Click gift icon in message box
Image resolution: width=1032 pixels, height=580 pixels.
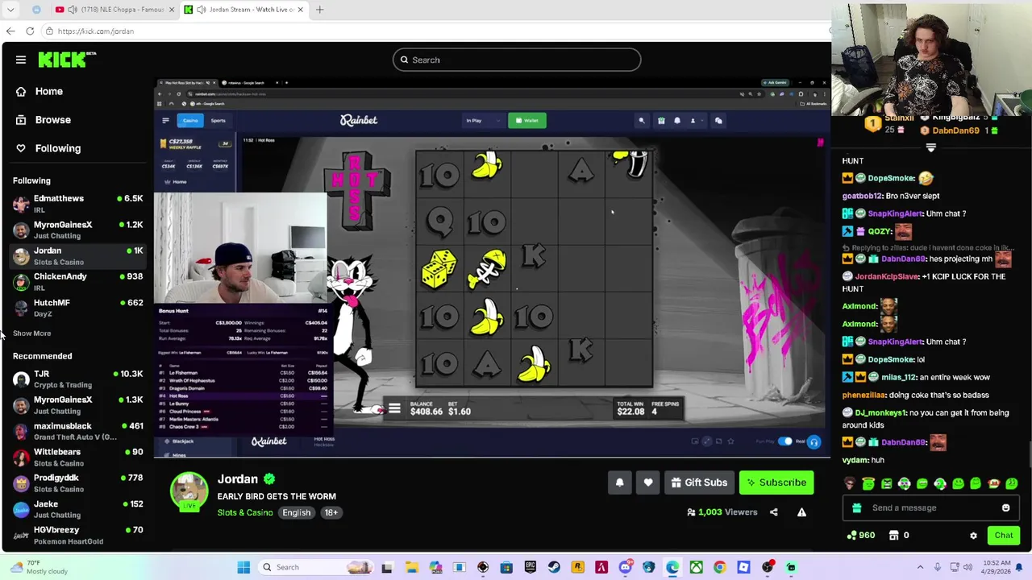coord(857,508)
